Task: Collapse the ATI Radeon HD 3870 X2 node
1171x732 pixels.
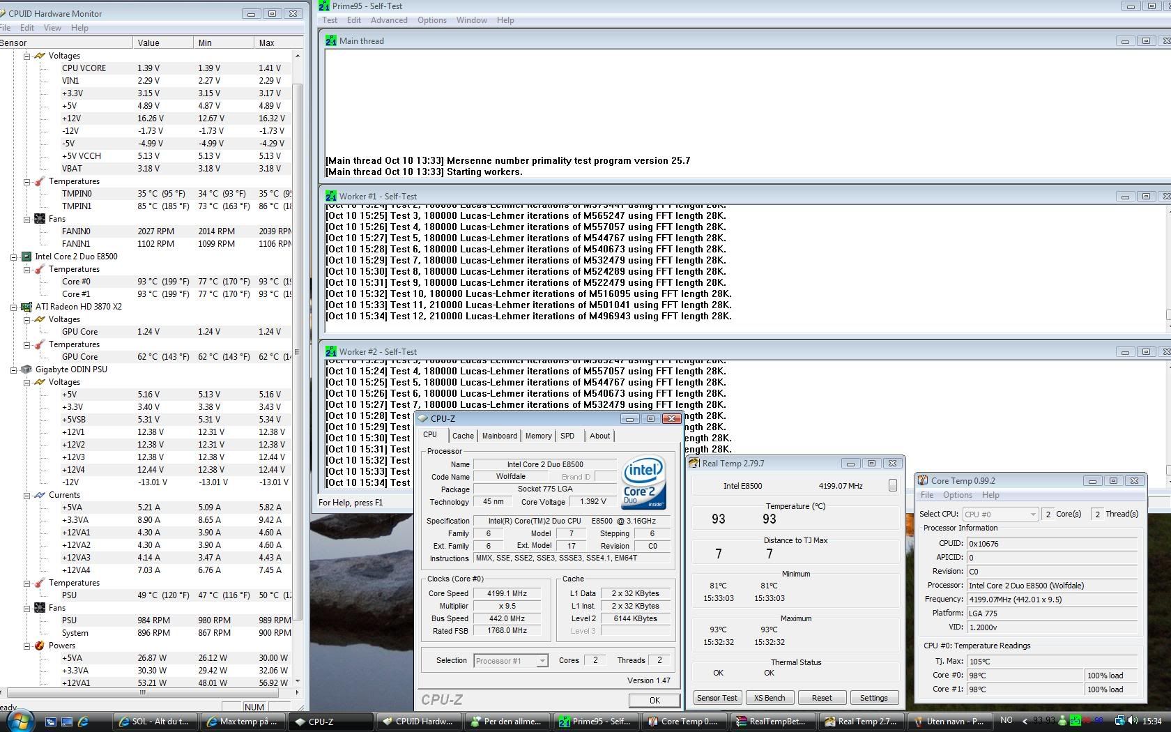Action: point(13,307)
